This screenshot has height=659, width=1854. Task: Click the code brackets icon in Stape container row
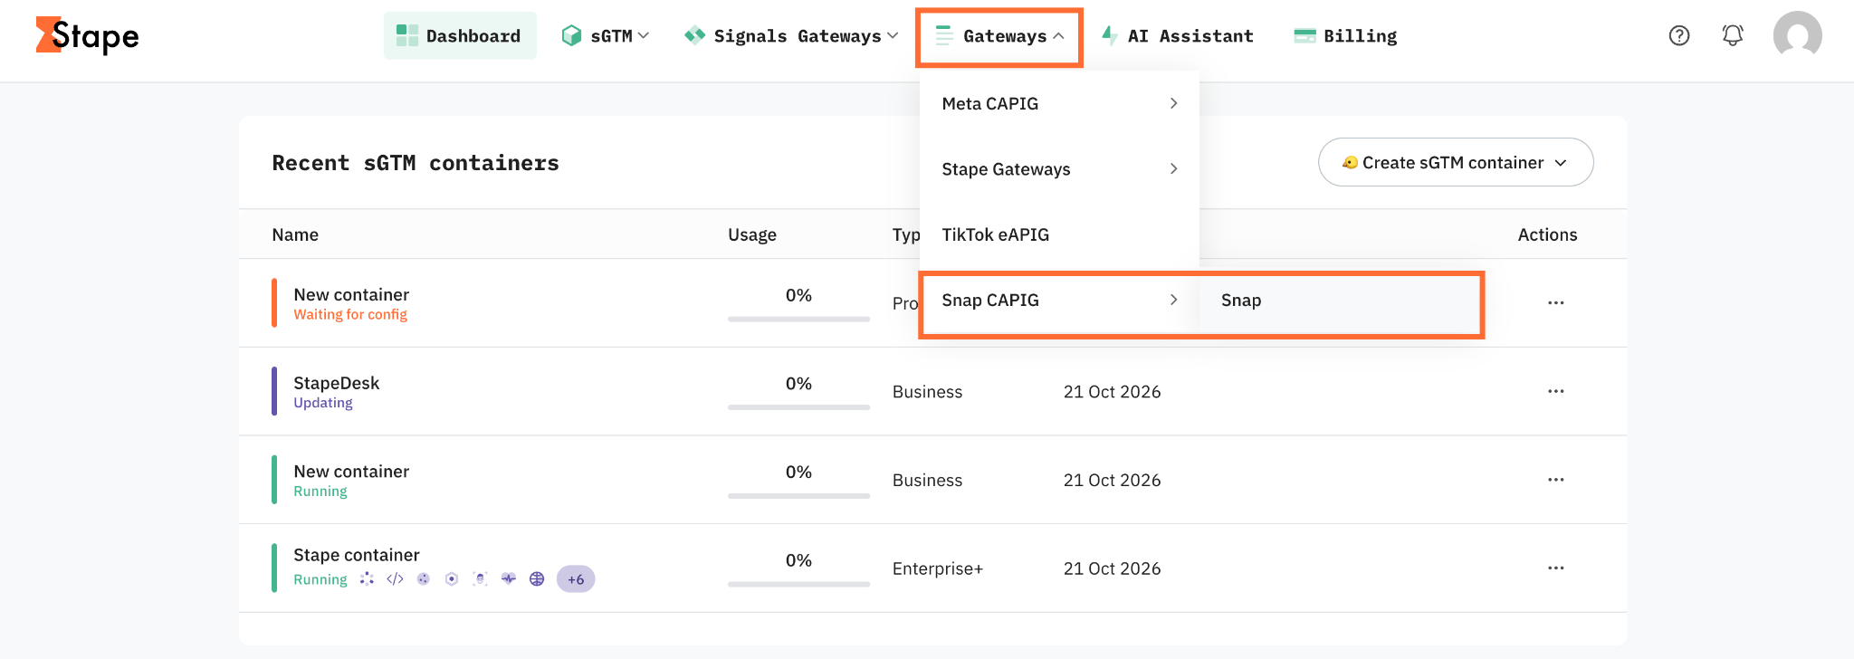(x=395, y=579)
